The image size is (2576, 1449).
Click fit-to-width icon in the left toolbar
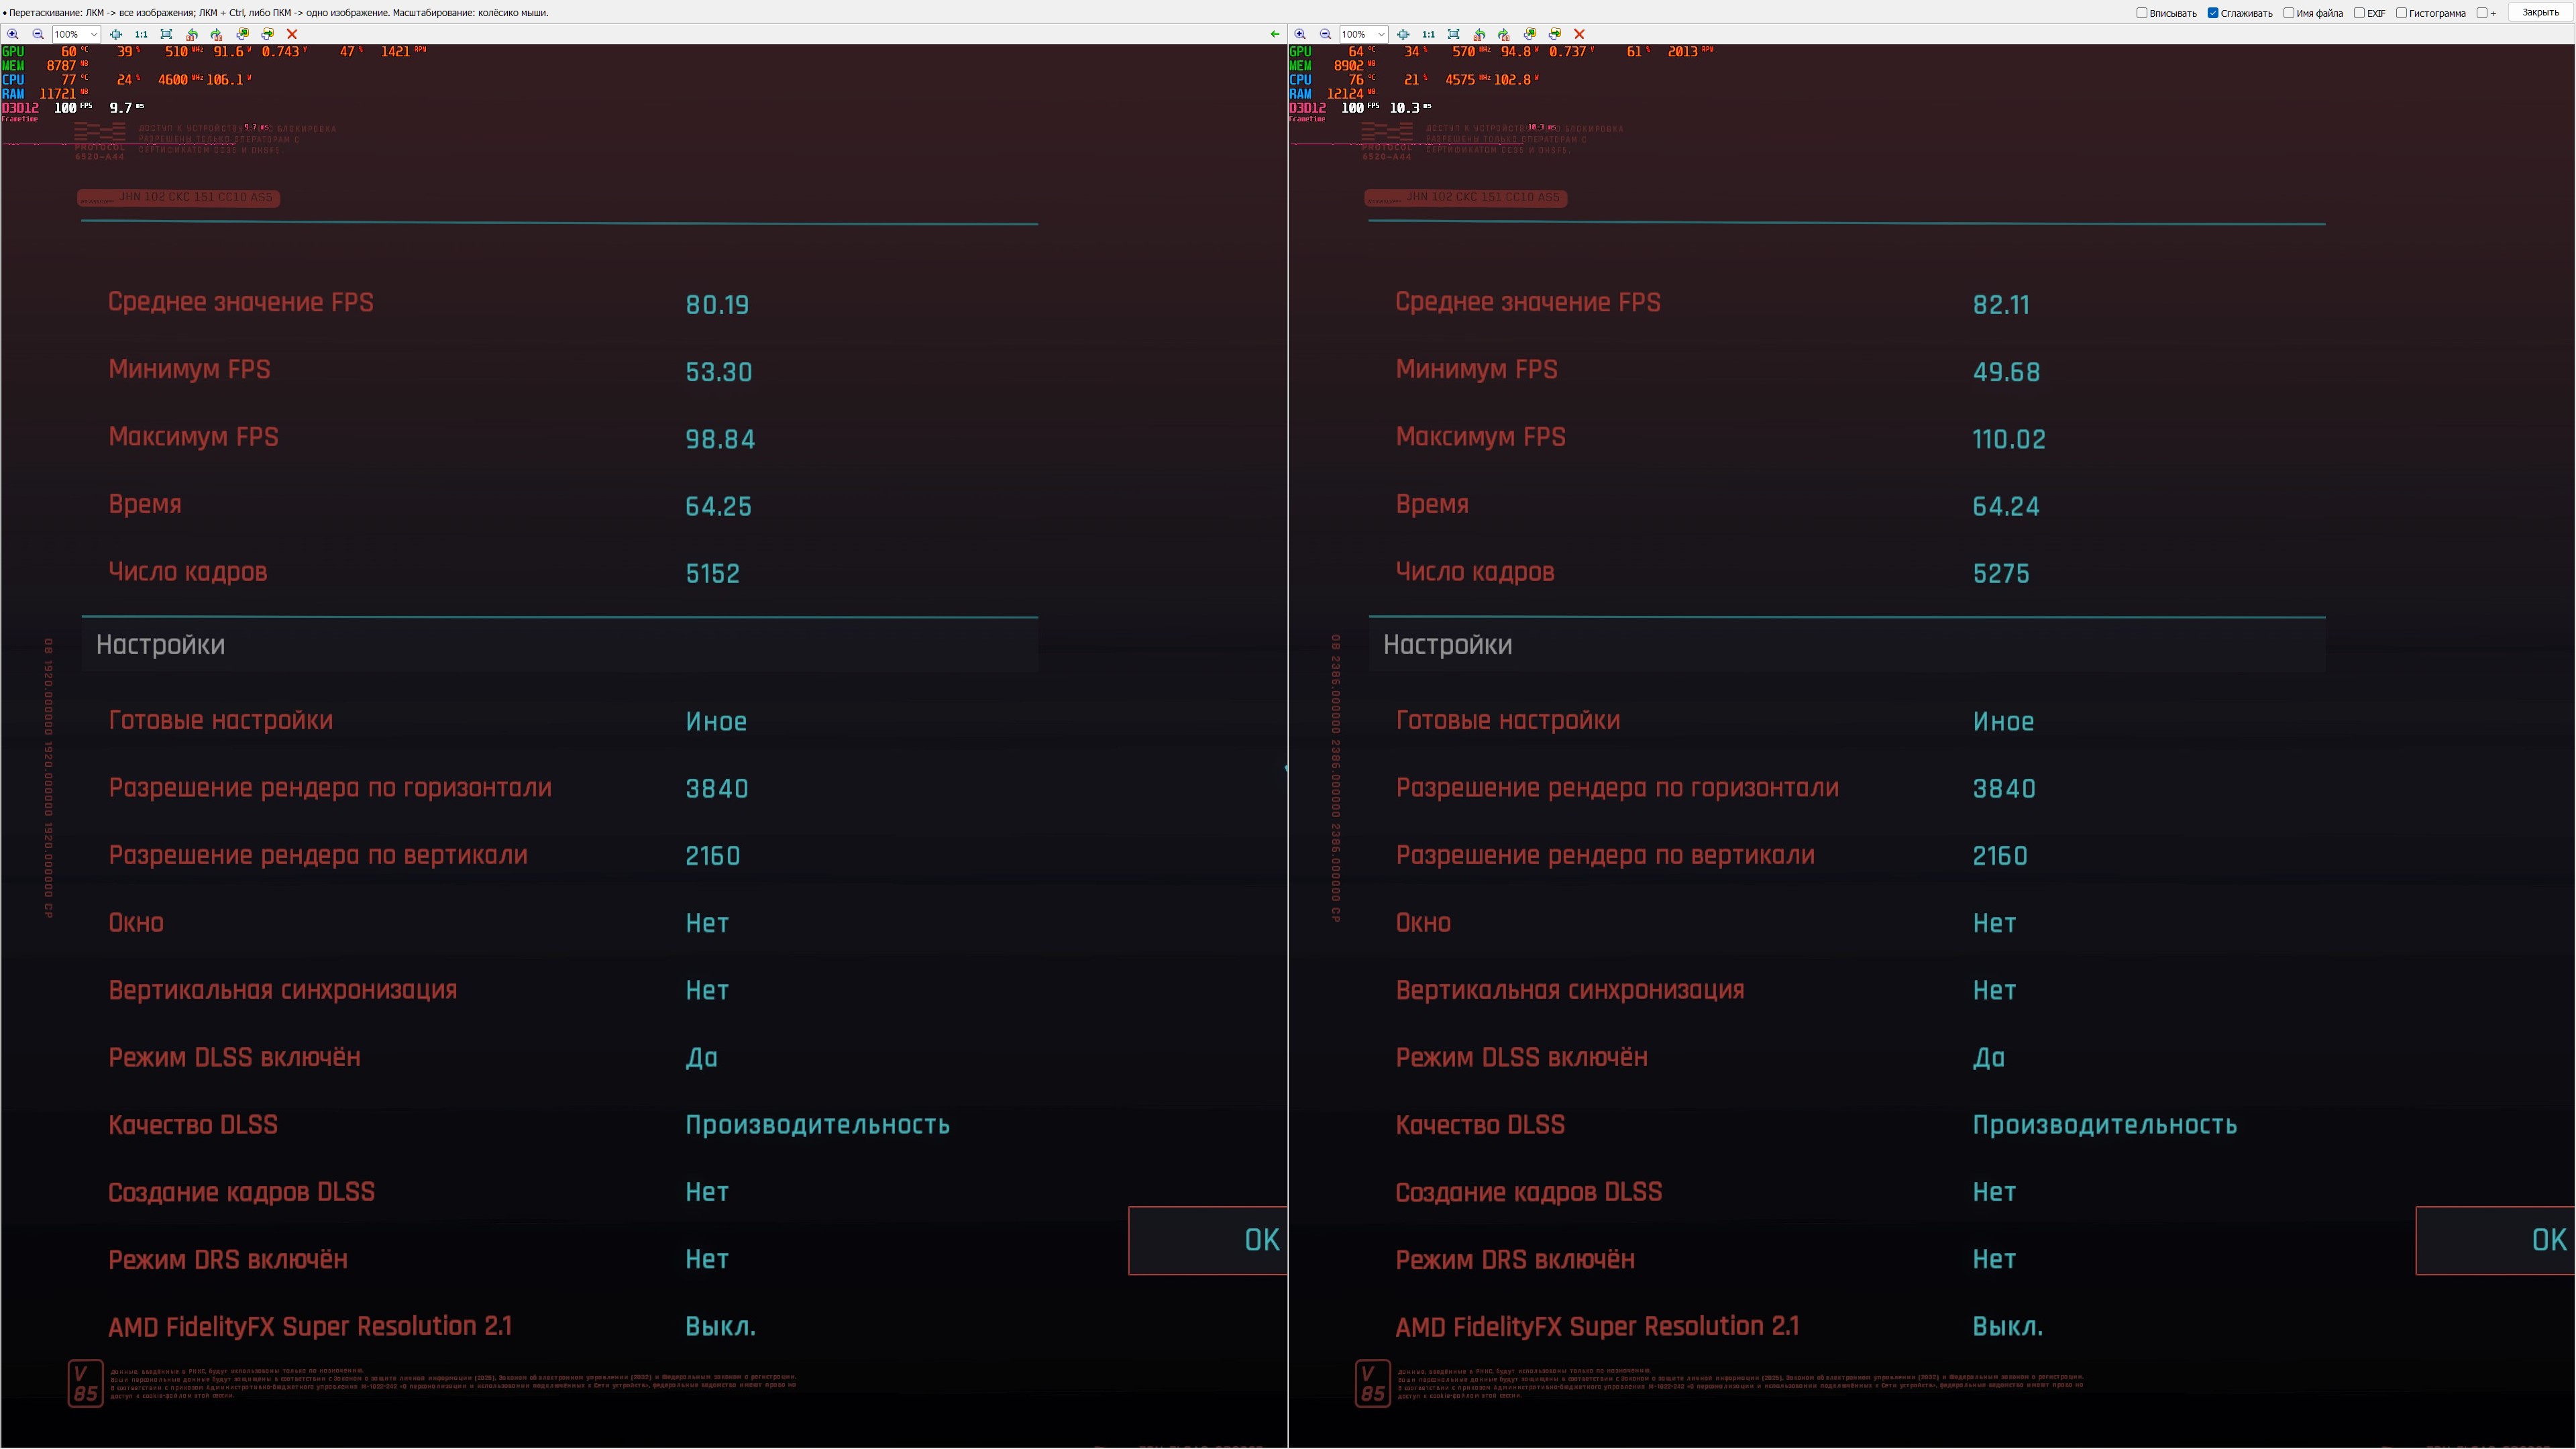[116, 35]
